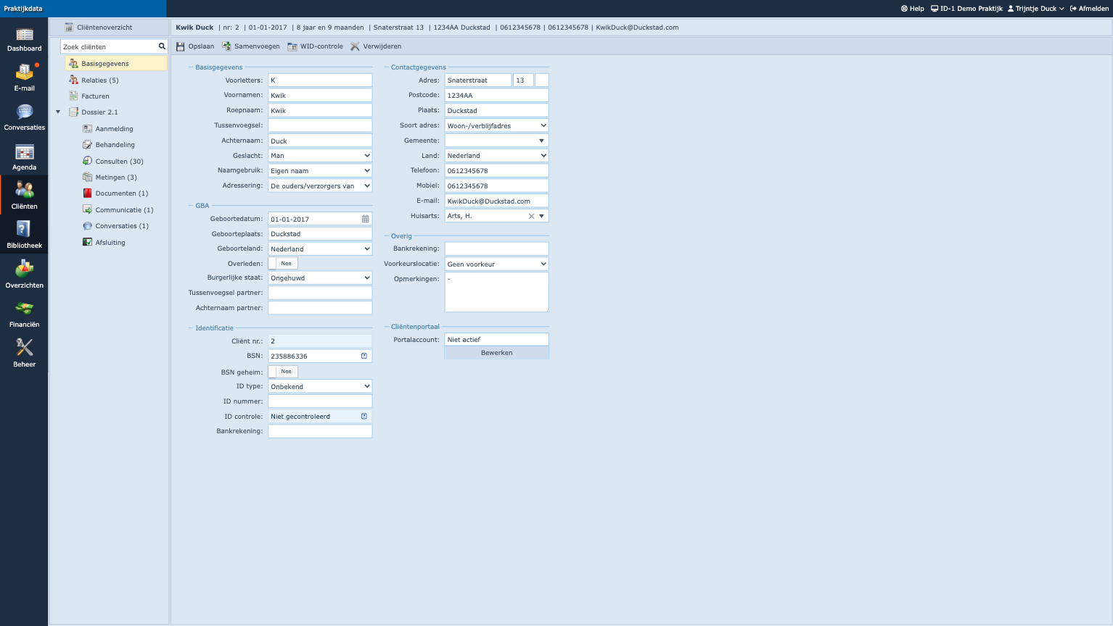Open the Financiën module icon
The image size is (1113, 626).
(x=24, y=309)
